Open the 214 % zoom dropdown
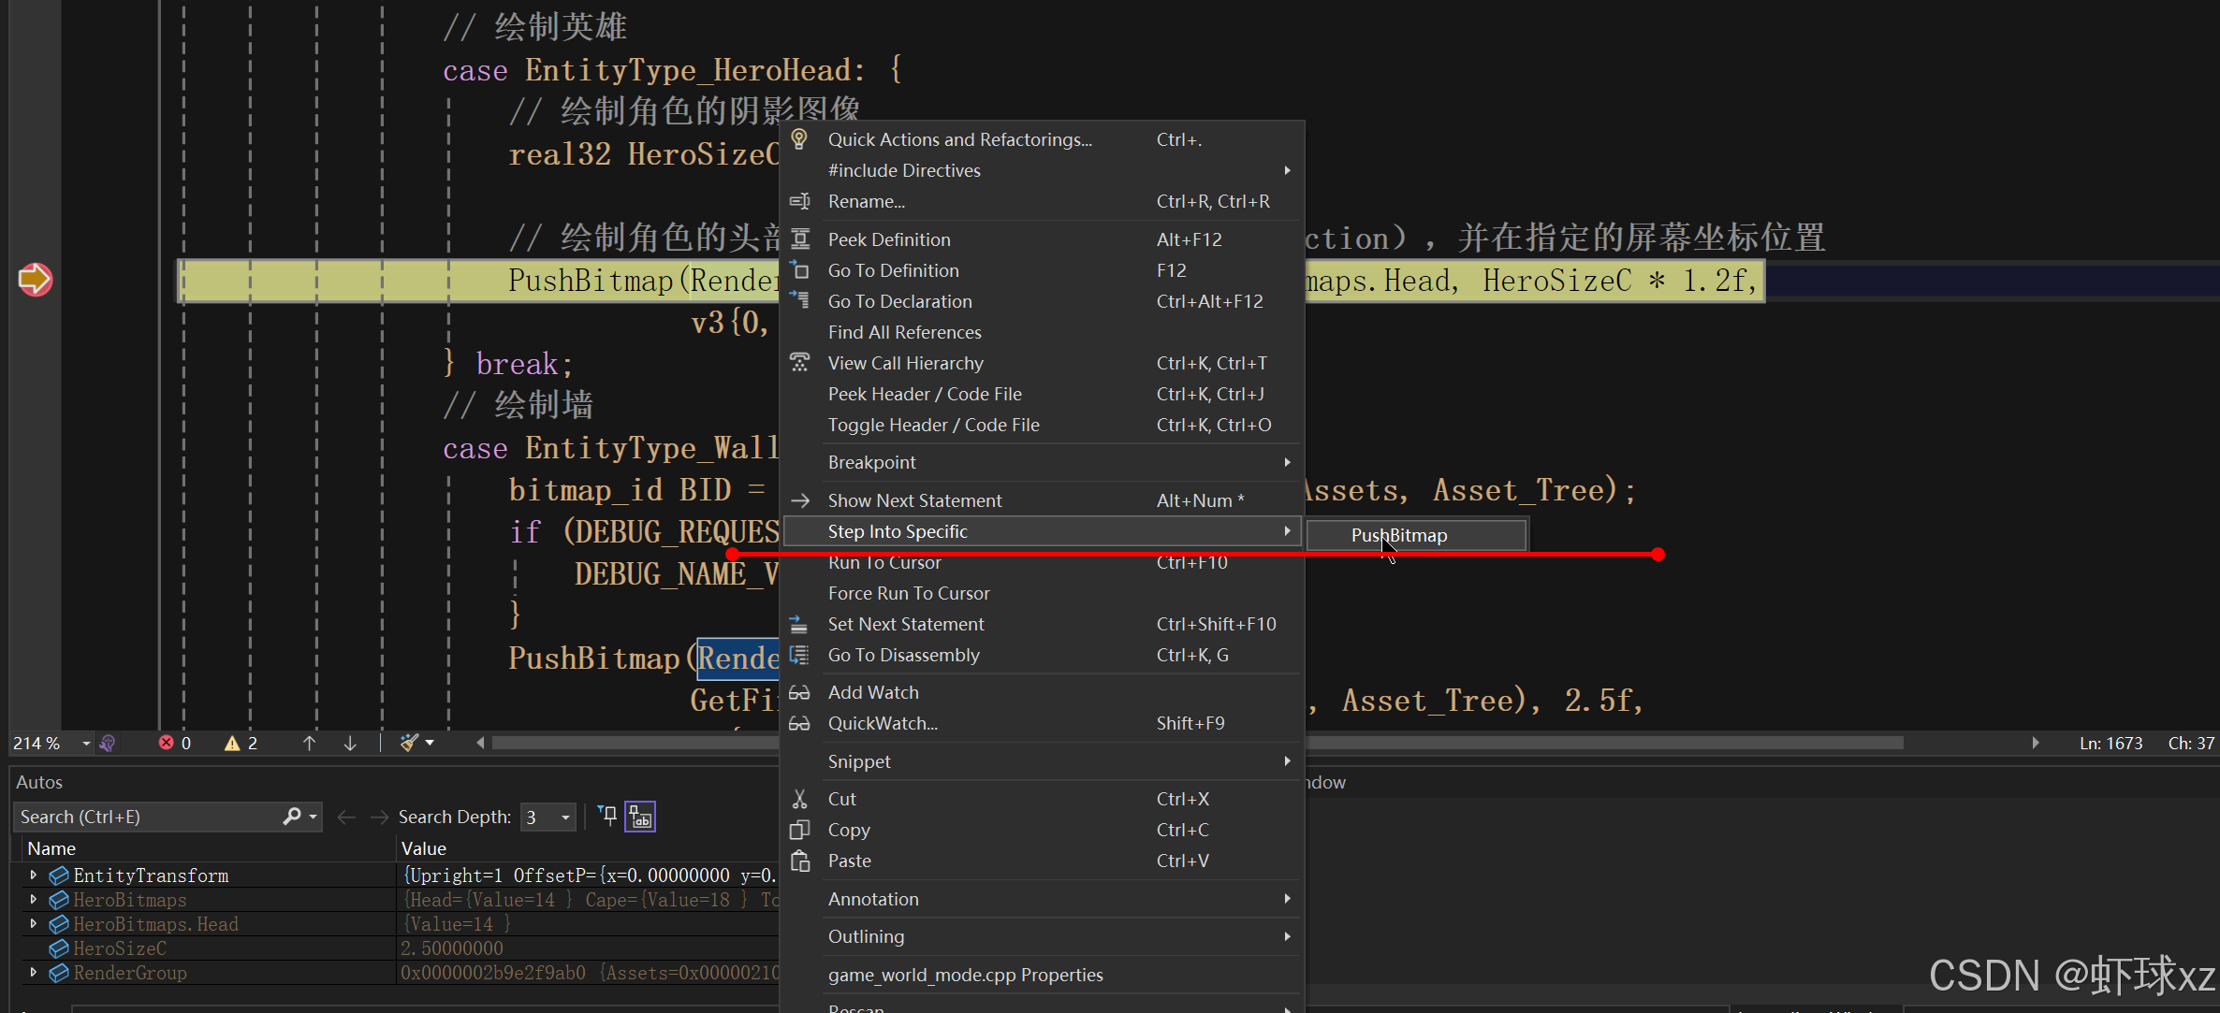Viewport: 2220px width, 1013px height. pos(86,744)
